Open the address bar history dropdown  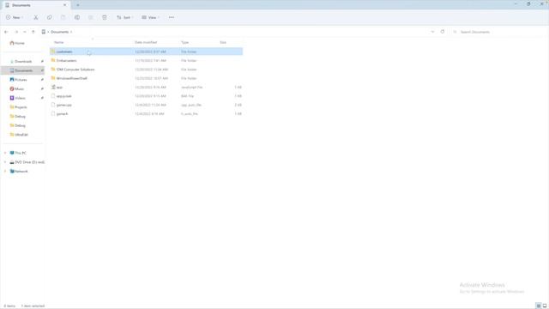[432, 32]
